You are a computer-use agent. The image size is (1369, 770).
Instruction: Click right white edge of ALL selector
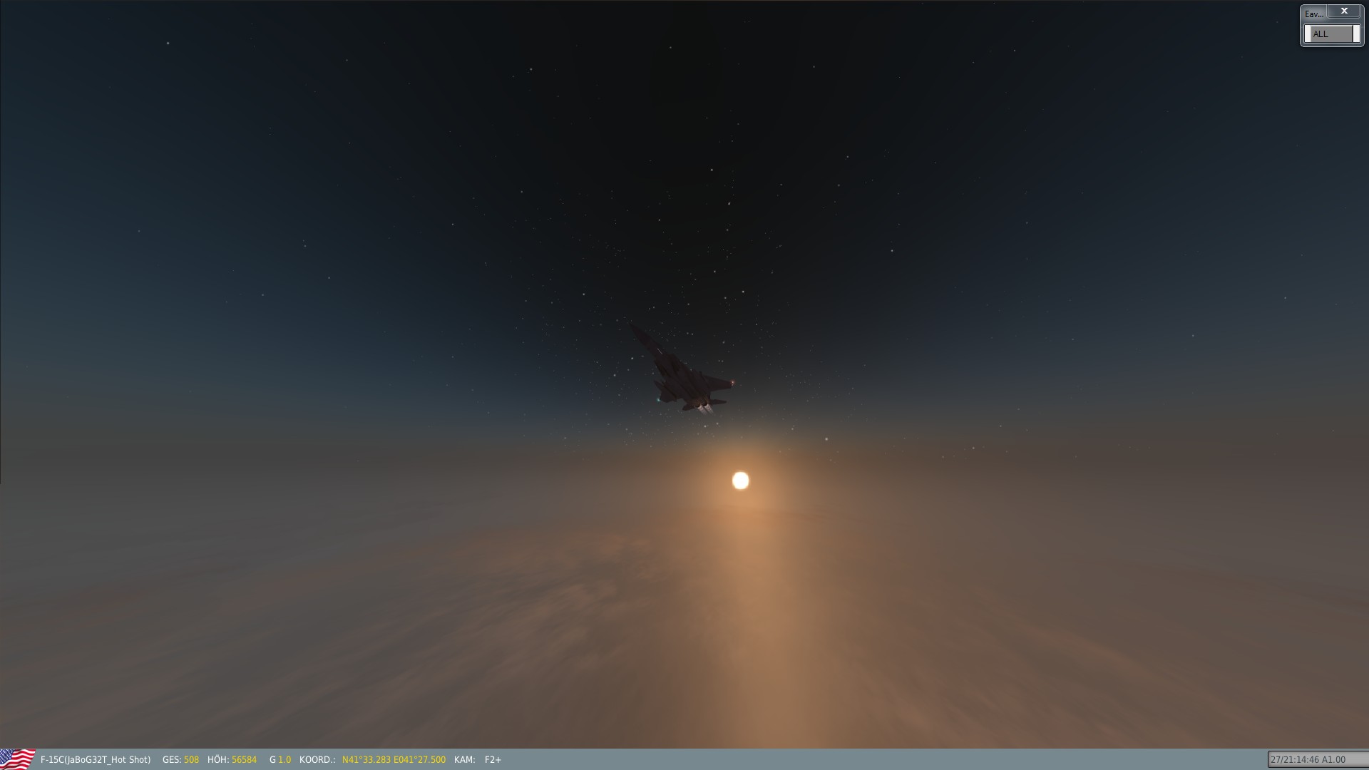(1356, 34)
